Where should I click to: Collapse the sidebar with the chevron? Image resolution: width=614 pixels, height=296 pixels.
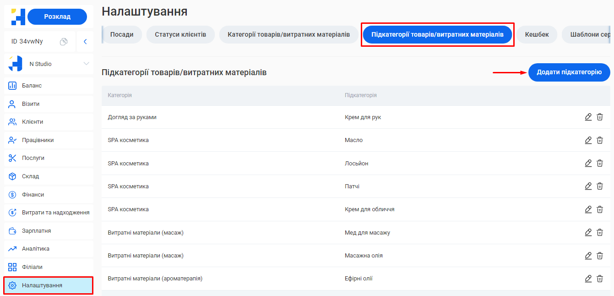click(85, 41)
